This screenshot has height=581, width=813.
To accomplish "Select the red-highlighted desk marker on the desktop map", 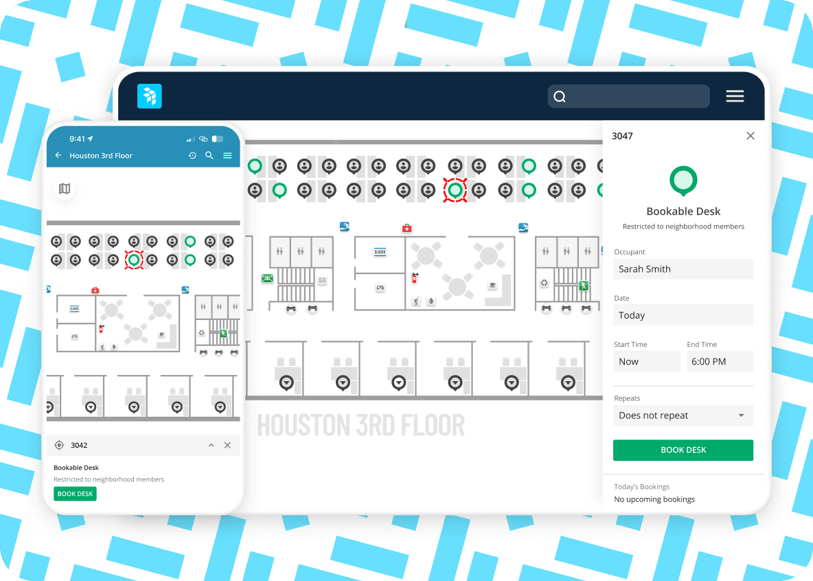I will (x=454, y=190).
